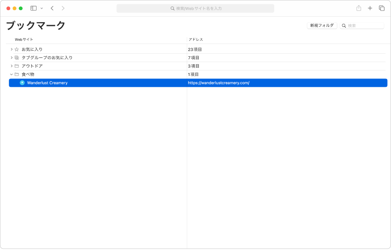Viewport: 391px width, 250px height.
Task: Click the 7項目 count text
Action: tap(194, 57)
